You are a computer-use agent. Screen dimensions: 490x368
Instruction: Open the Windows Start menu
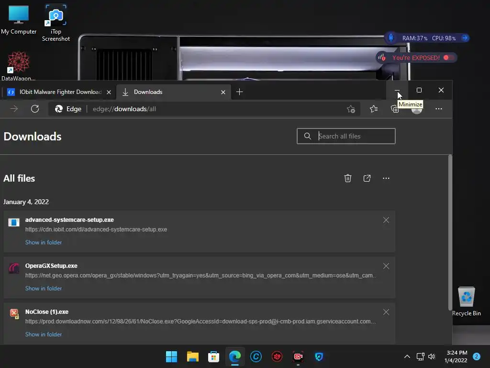point(171,356)
